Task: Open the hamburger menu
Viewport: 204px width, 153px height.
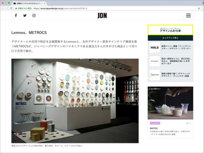Action: click(188, 16)
